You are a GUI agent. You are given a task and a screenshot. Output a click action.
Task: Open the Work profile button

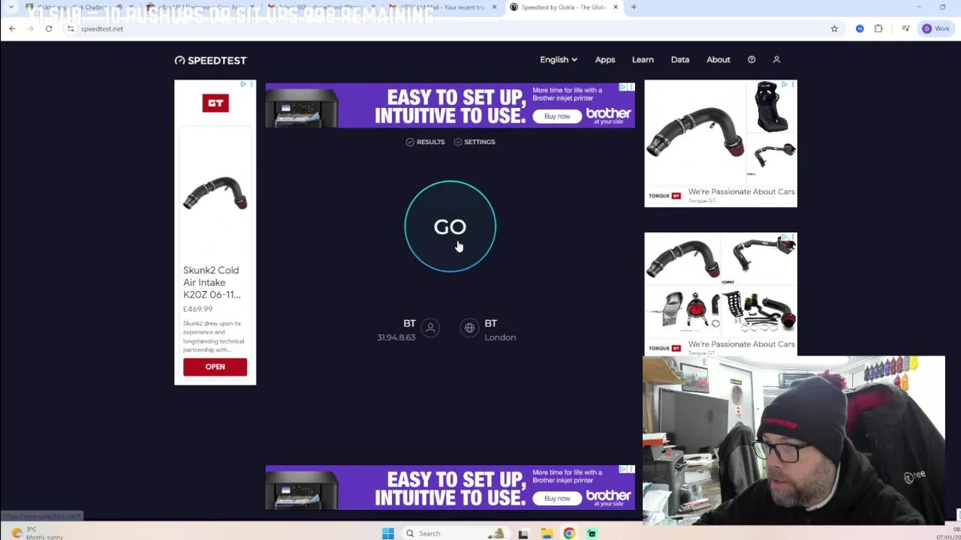click(936, 28)
